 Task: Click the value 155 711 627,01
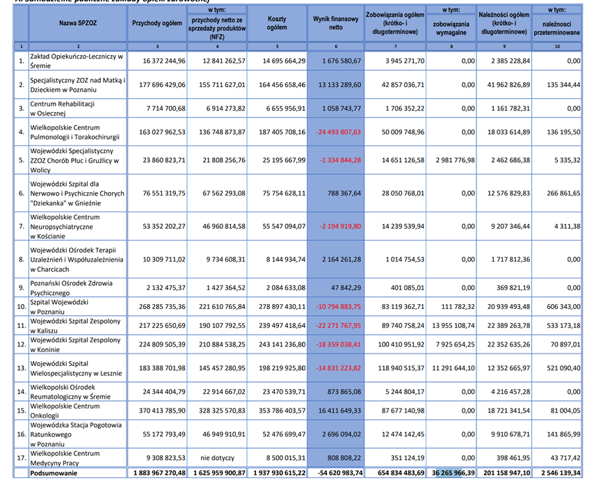click(222, 85)
